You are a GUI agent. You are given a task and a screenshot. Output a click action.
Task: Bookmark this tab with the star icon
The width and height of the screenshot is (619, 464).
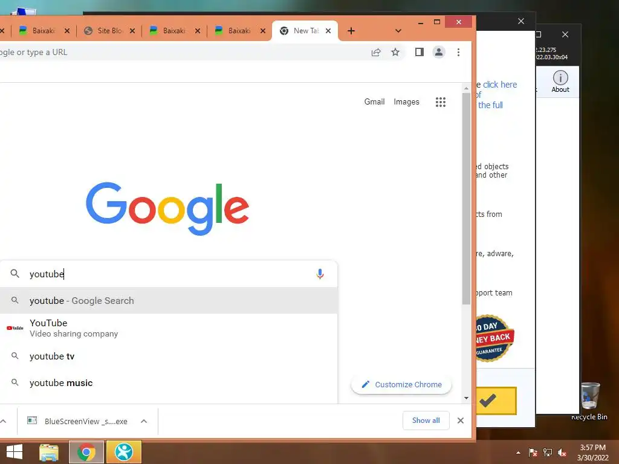pyautogui.click(x=395, y=52)
